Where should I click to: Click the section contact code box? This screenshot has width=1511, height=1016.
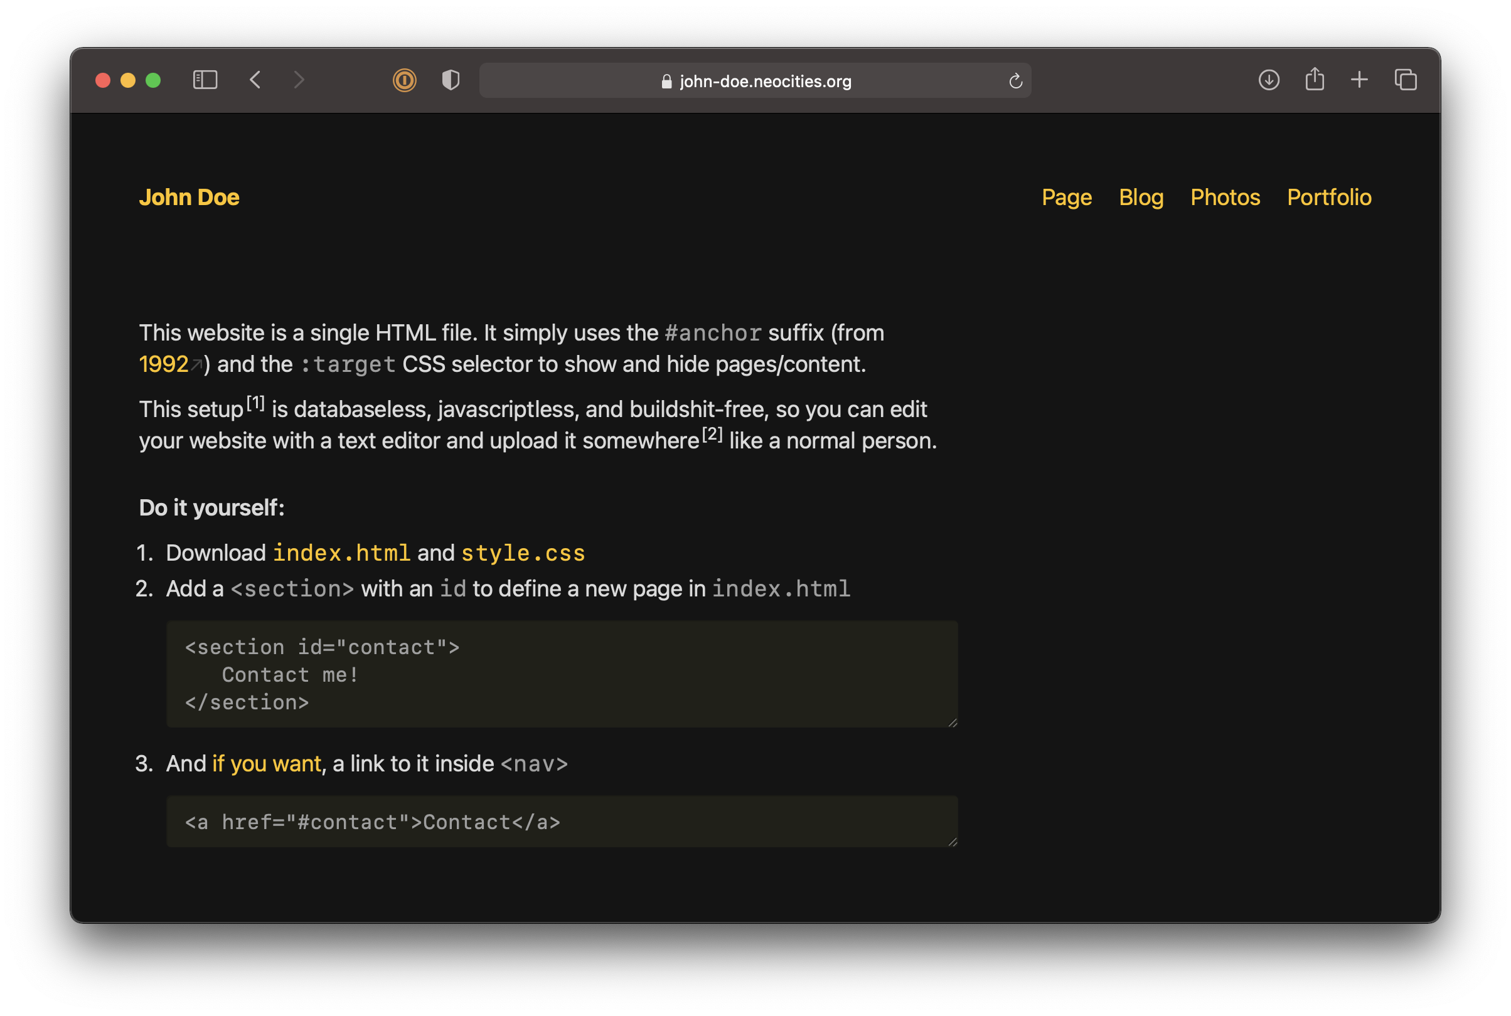[562, 674]
